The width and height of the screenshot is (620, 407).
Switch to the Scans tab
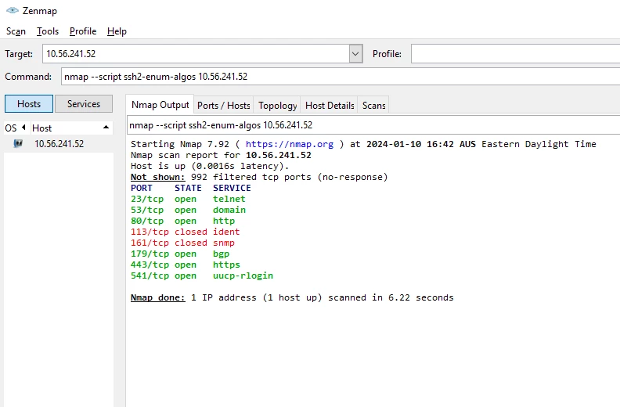pos(373,106)
